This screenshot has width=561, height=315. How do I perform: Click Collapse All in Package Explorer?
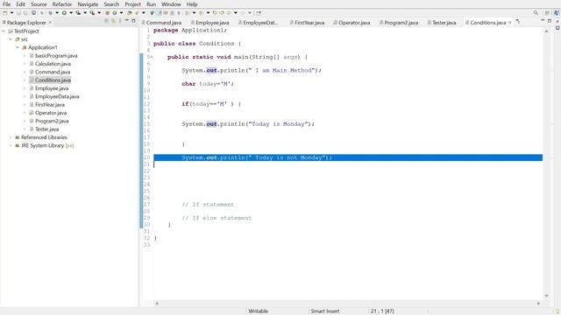coord(107,21)
